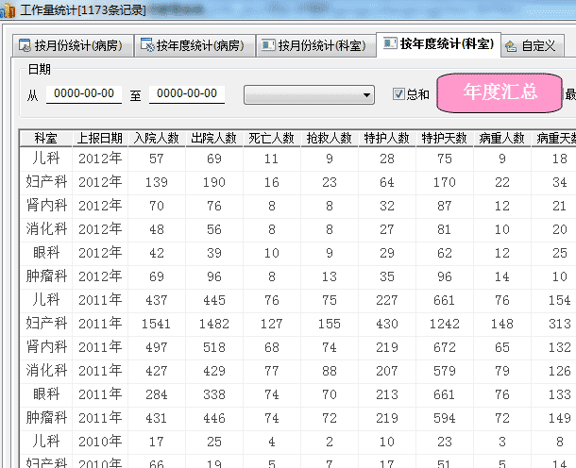The image size is (576, 468).
Task: Click the icon on 按年度统计(病房) tab
Action: pyautogui.click(x=146, y=45)
